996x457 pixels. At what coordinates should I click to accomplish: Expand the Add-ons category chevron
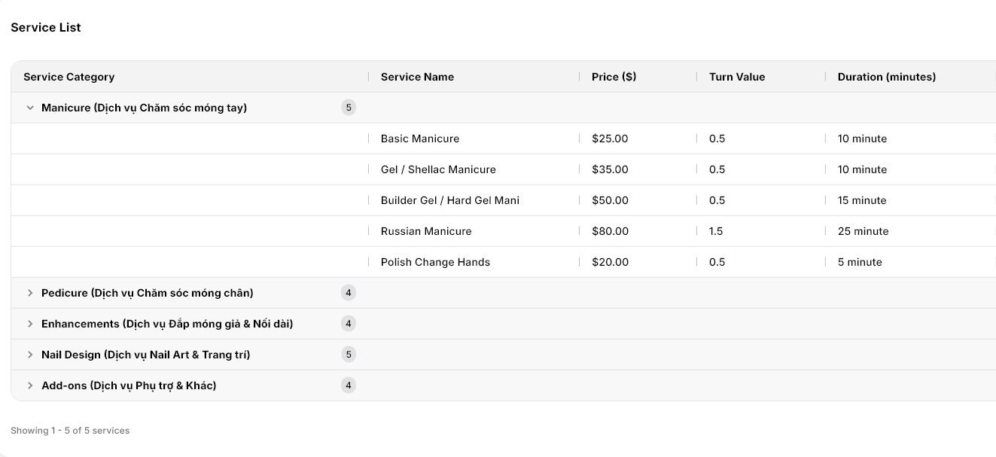pos(30,385)
